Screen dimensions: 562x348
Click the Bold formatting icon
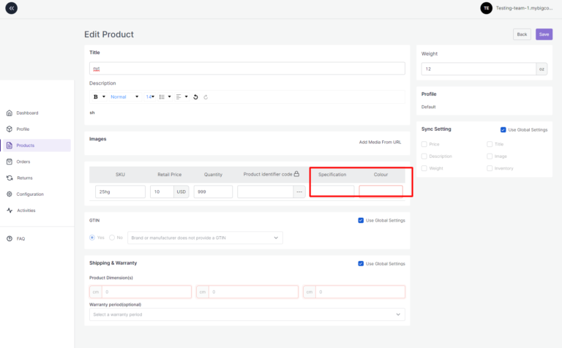(x=95, y=97)
